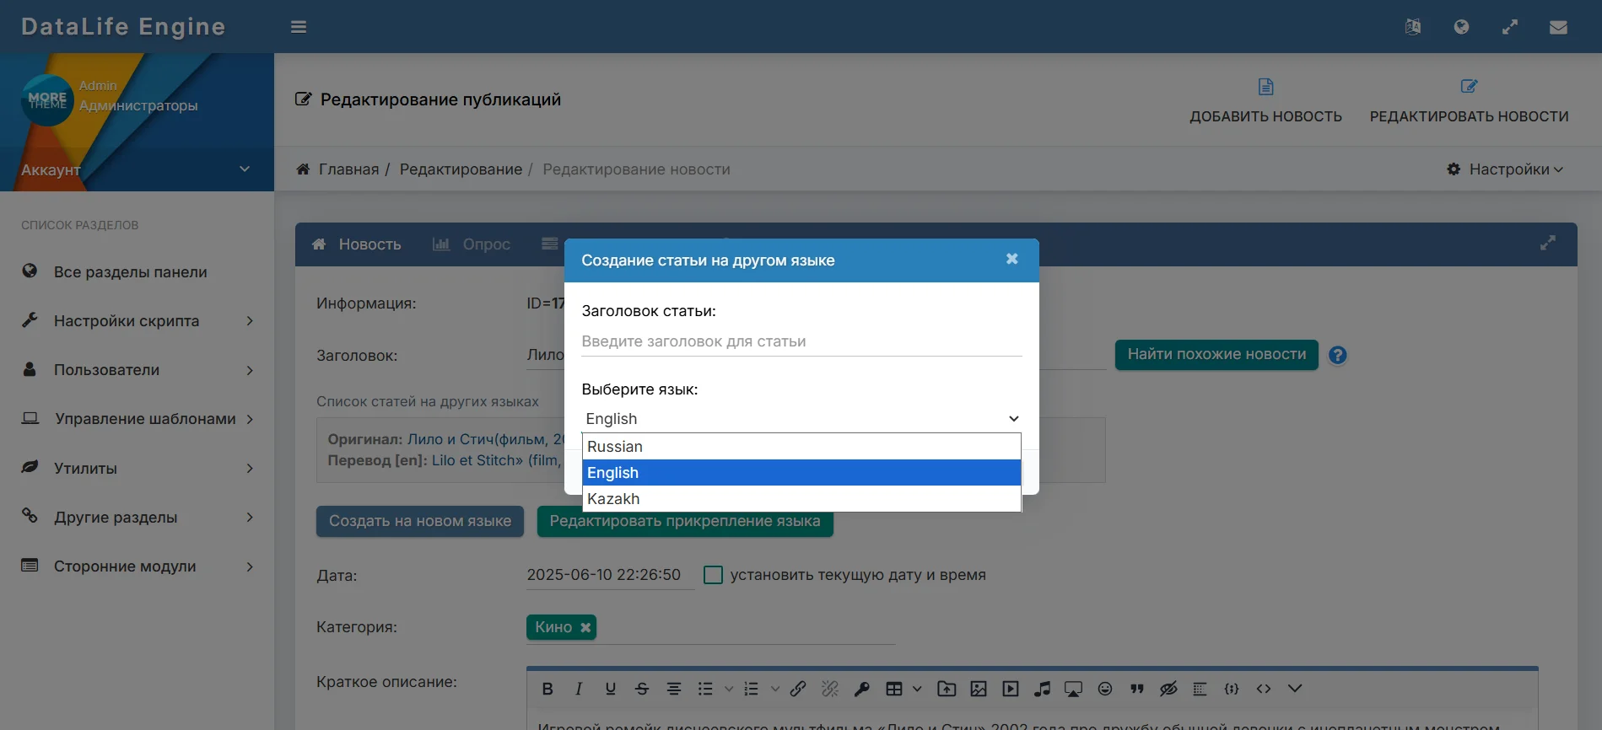This screenshot has width=1602, height=730.
Task: Open the Настройки dropdown menu
Action: tap(1507, 169)
